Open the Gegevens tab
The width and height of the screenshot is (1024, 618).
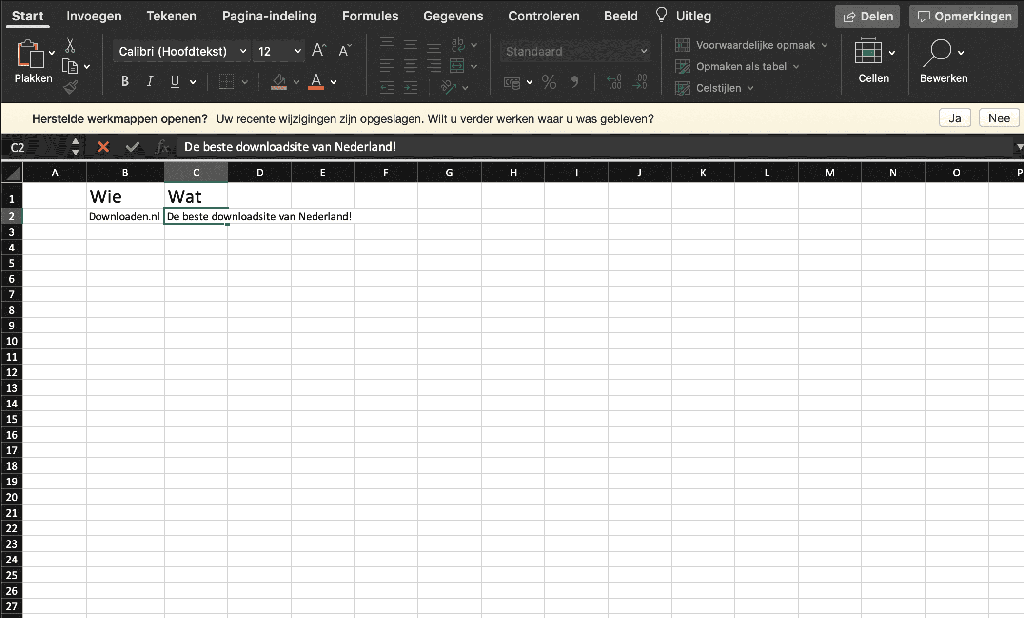click(453, 16)
